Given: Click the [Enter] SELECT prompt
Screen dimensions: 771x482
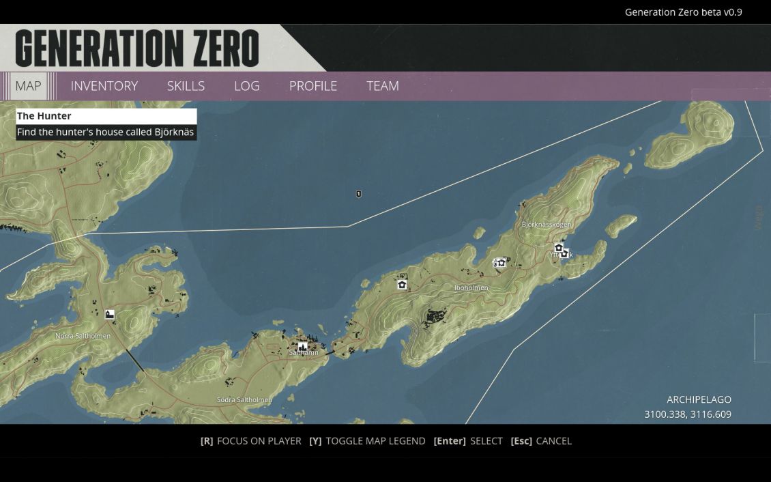Looking at the screenshot, I should point(468,441).
